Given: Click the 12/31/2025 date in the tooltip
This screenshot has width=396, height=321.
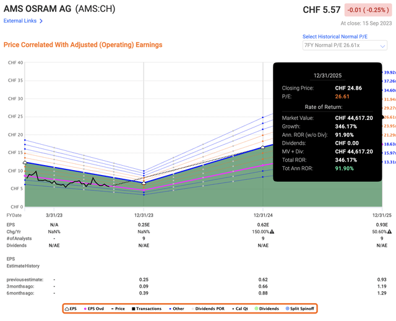Looking at the screenshot, I should pos(327,75).
